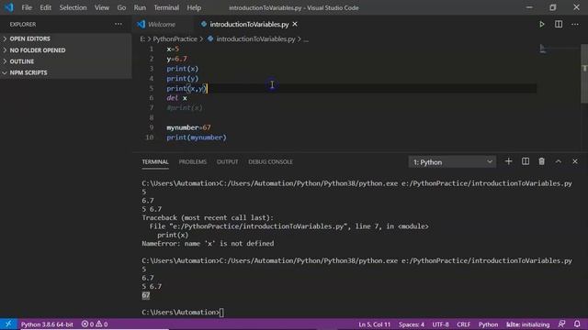Click line number 9 in gutter
This screenshot has height=330, width=588.
coord(152,127)
